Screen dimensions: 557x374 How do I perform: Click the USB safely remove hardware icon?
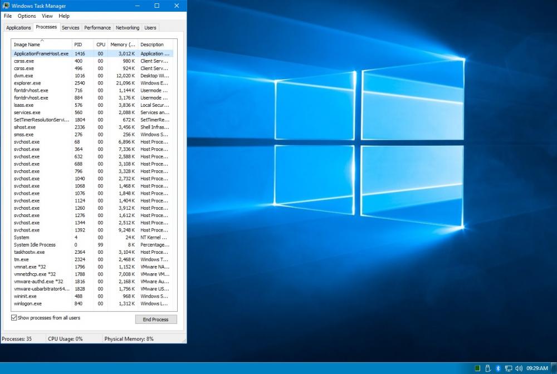pyautogui.click(x=488, y=368)
